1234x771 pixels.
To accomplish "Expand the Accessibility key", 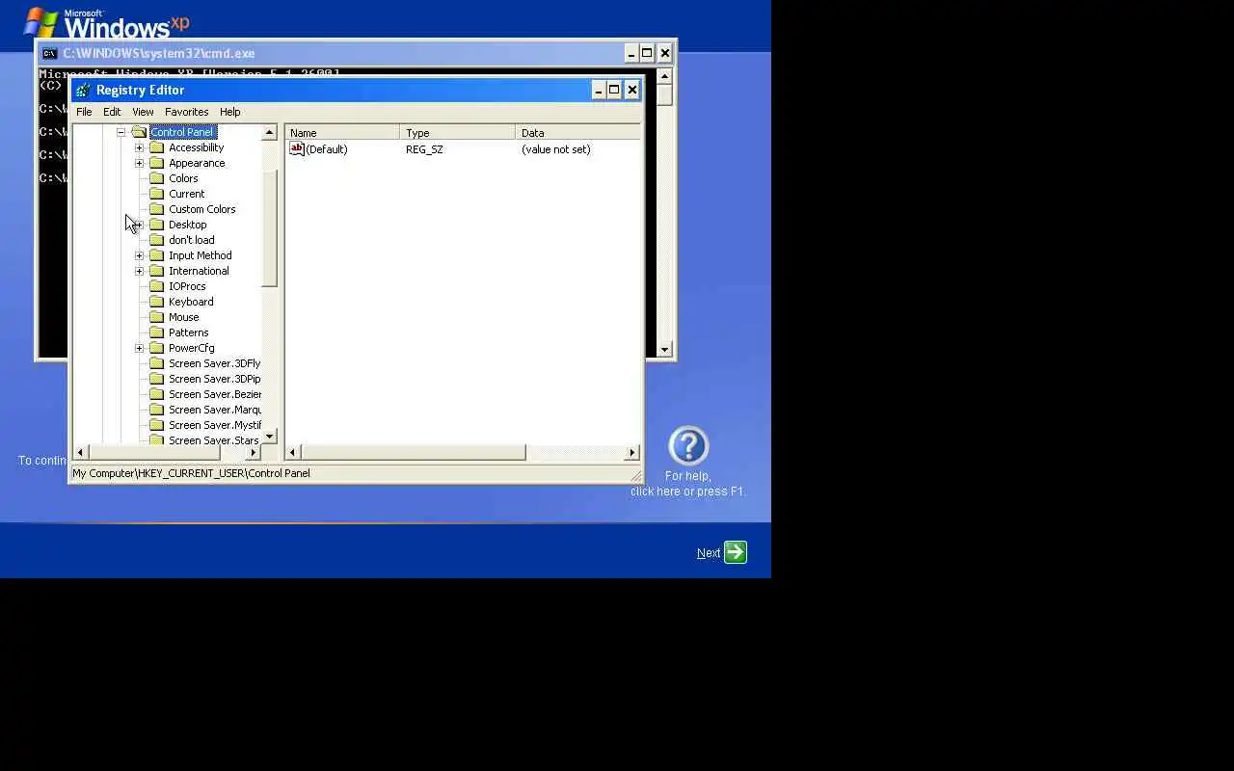I will click(139, 147).
